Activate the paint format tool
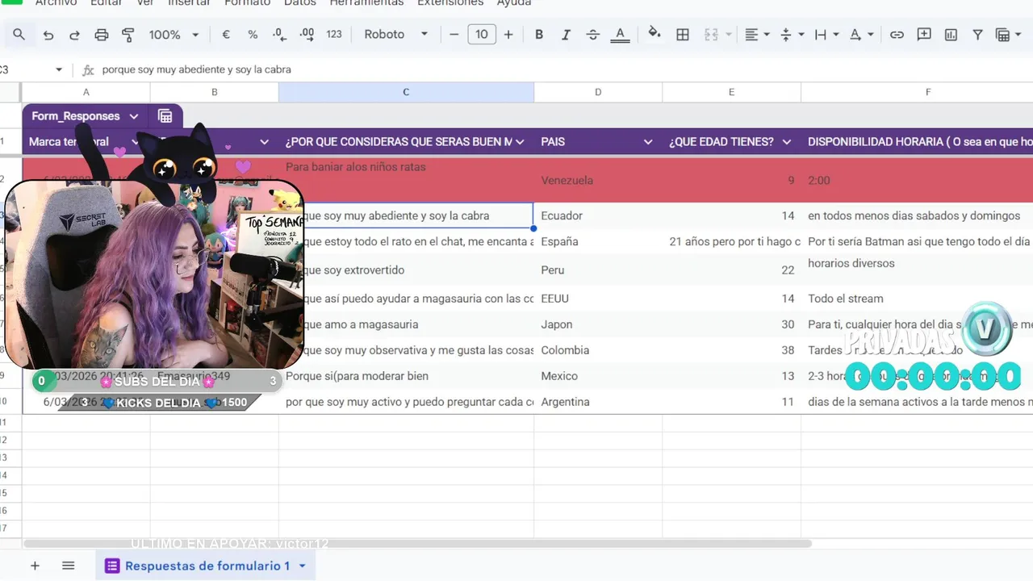 [128, 35]
